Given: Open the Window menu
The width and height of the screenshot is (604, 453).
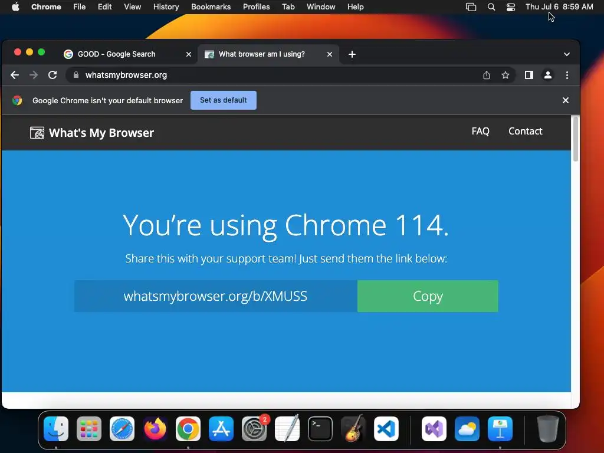Looking at the screenshot, I should (x=321, y=7).
